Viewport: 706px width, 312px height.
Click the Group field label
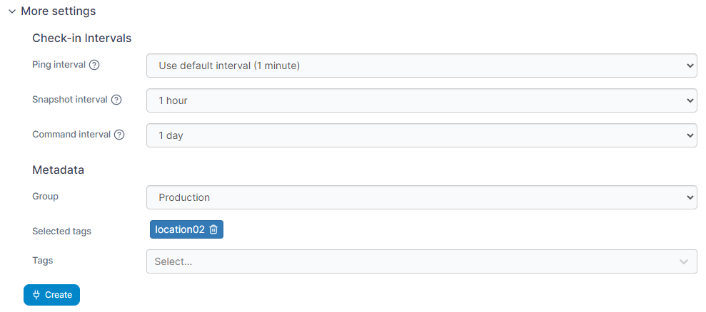click(x=45, y=196)
